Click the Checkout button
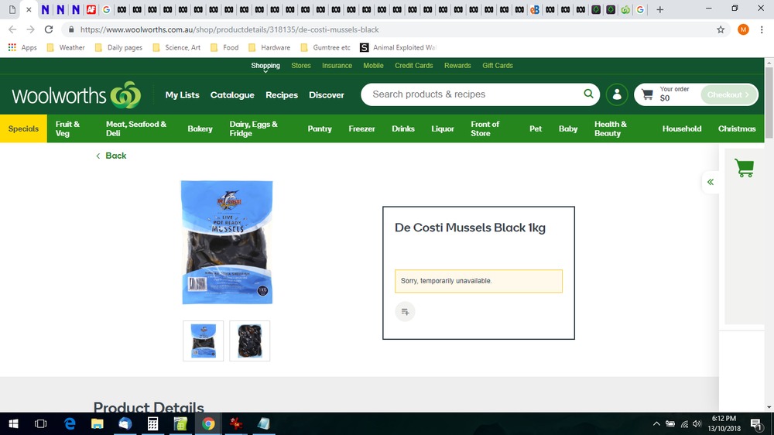 click(x=728, y=94)
